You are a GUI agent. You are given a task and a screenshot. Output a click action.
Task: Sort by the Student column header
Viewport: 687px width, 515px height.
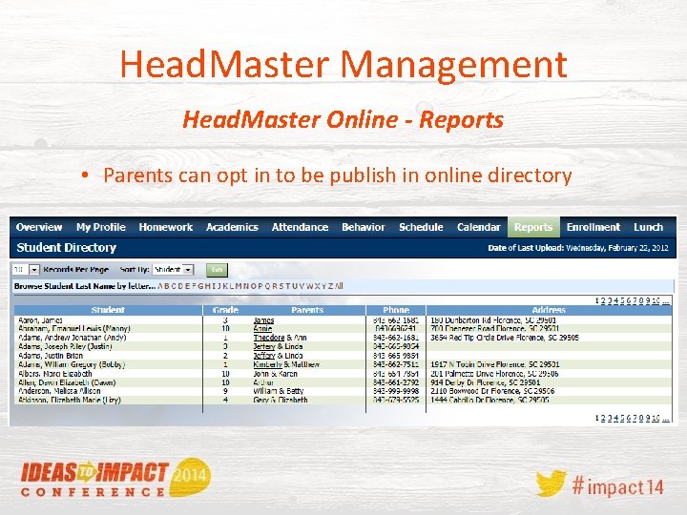[x=108, y=310]
